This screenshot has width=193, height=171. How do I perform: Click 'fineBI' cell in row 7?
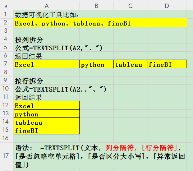coord(167,64)
